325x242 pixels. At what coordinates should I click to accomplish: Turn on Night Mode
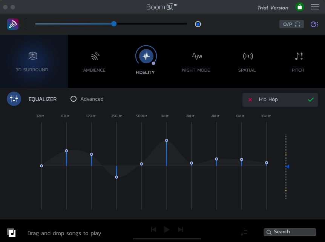[x=196, y=61]
